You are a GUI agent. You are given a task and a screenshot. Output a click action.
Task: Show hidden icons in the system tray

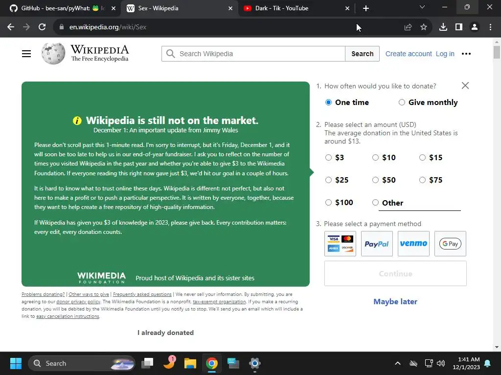397,363
